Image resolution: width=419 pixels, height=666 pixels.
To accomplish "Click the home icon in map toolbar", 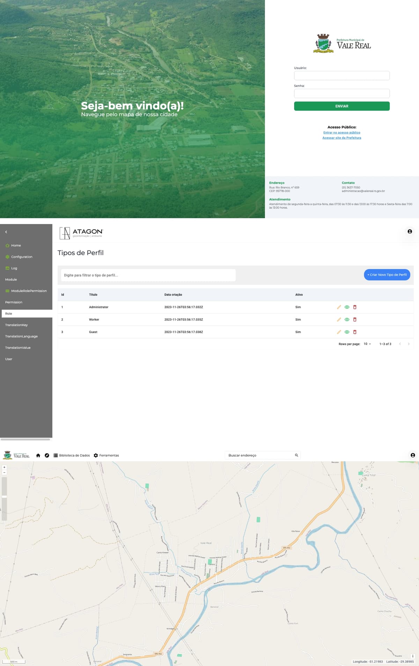I will (x=38, y=455).
